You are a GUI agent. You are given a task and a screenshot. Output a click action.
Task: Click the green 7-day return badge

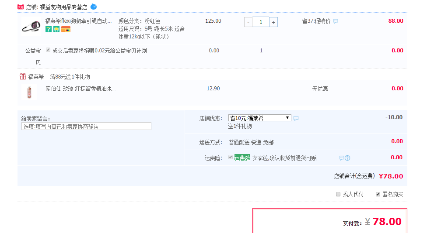(49, 29)
